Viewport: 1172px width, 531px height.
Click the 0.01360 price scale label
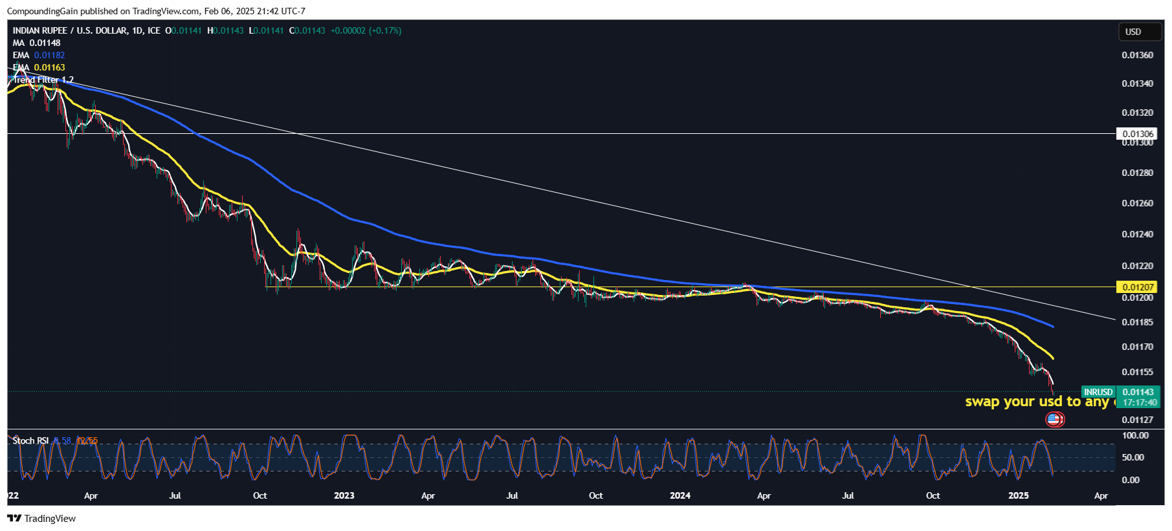click(1137, 55)
